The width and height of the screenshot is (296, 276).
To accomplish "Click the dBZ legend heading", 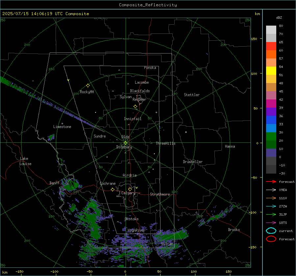I will pyautogui.click(x=279, y=17).
